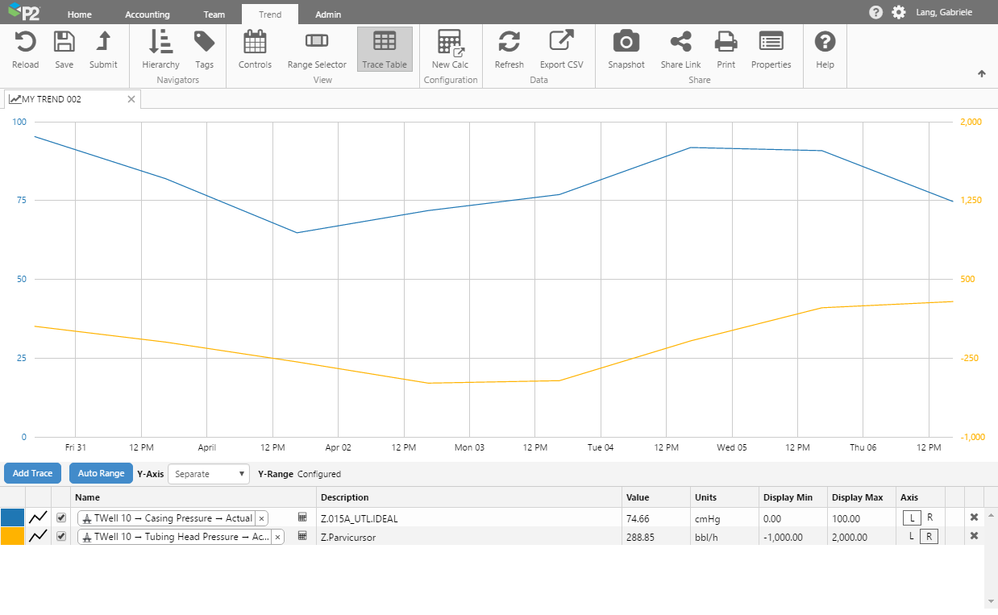The width and height of the screenshot is (998, 615).
Task: Open the Hierarchy navigator
Action: pyautogui.click(x=160, y=43)
